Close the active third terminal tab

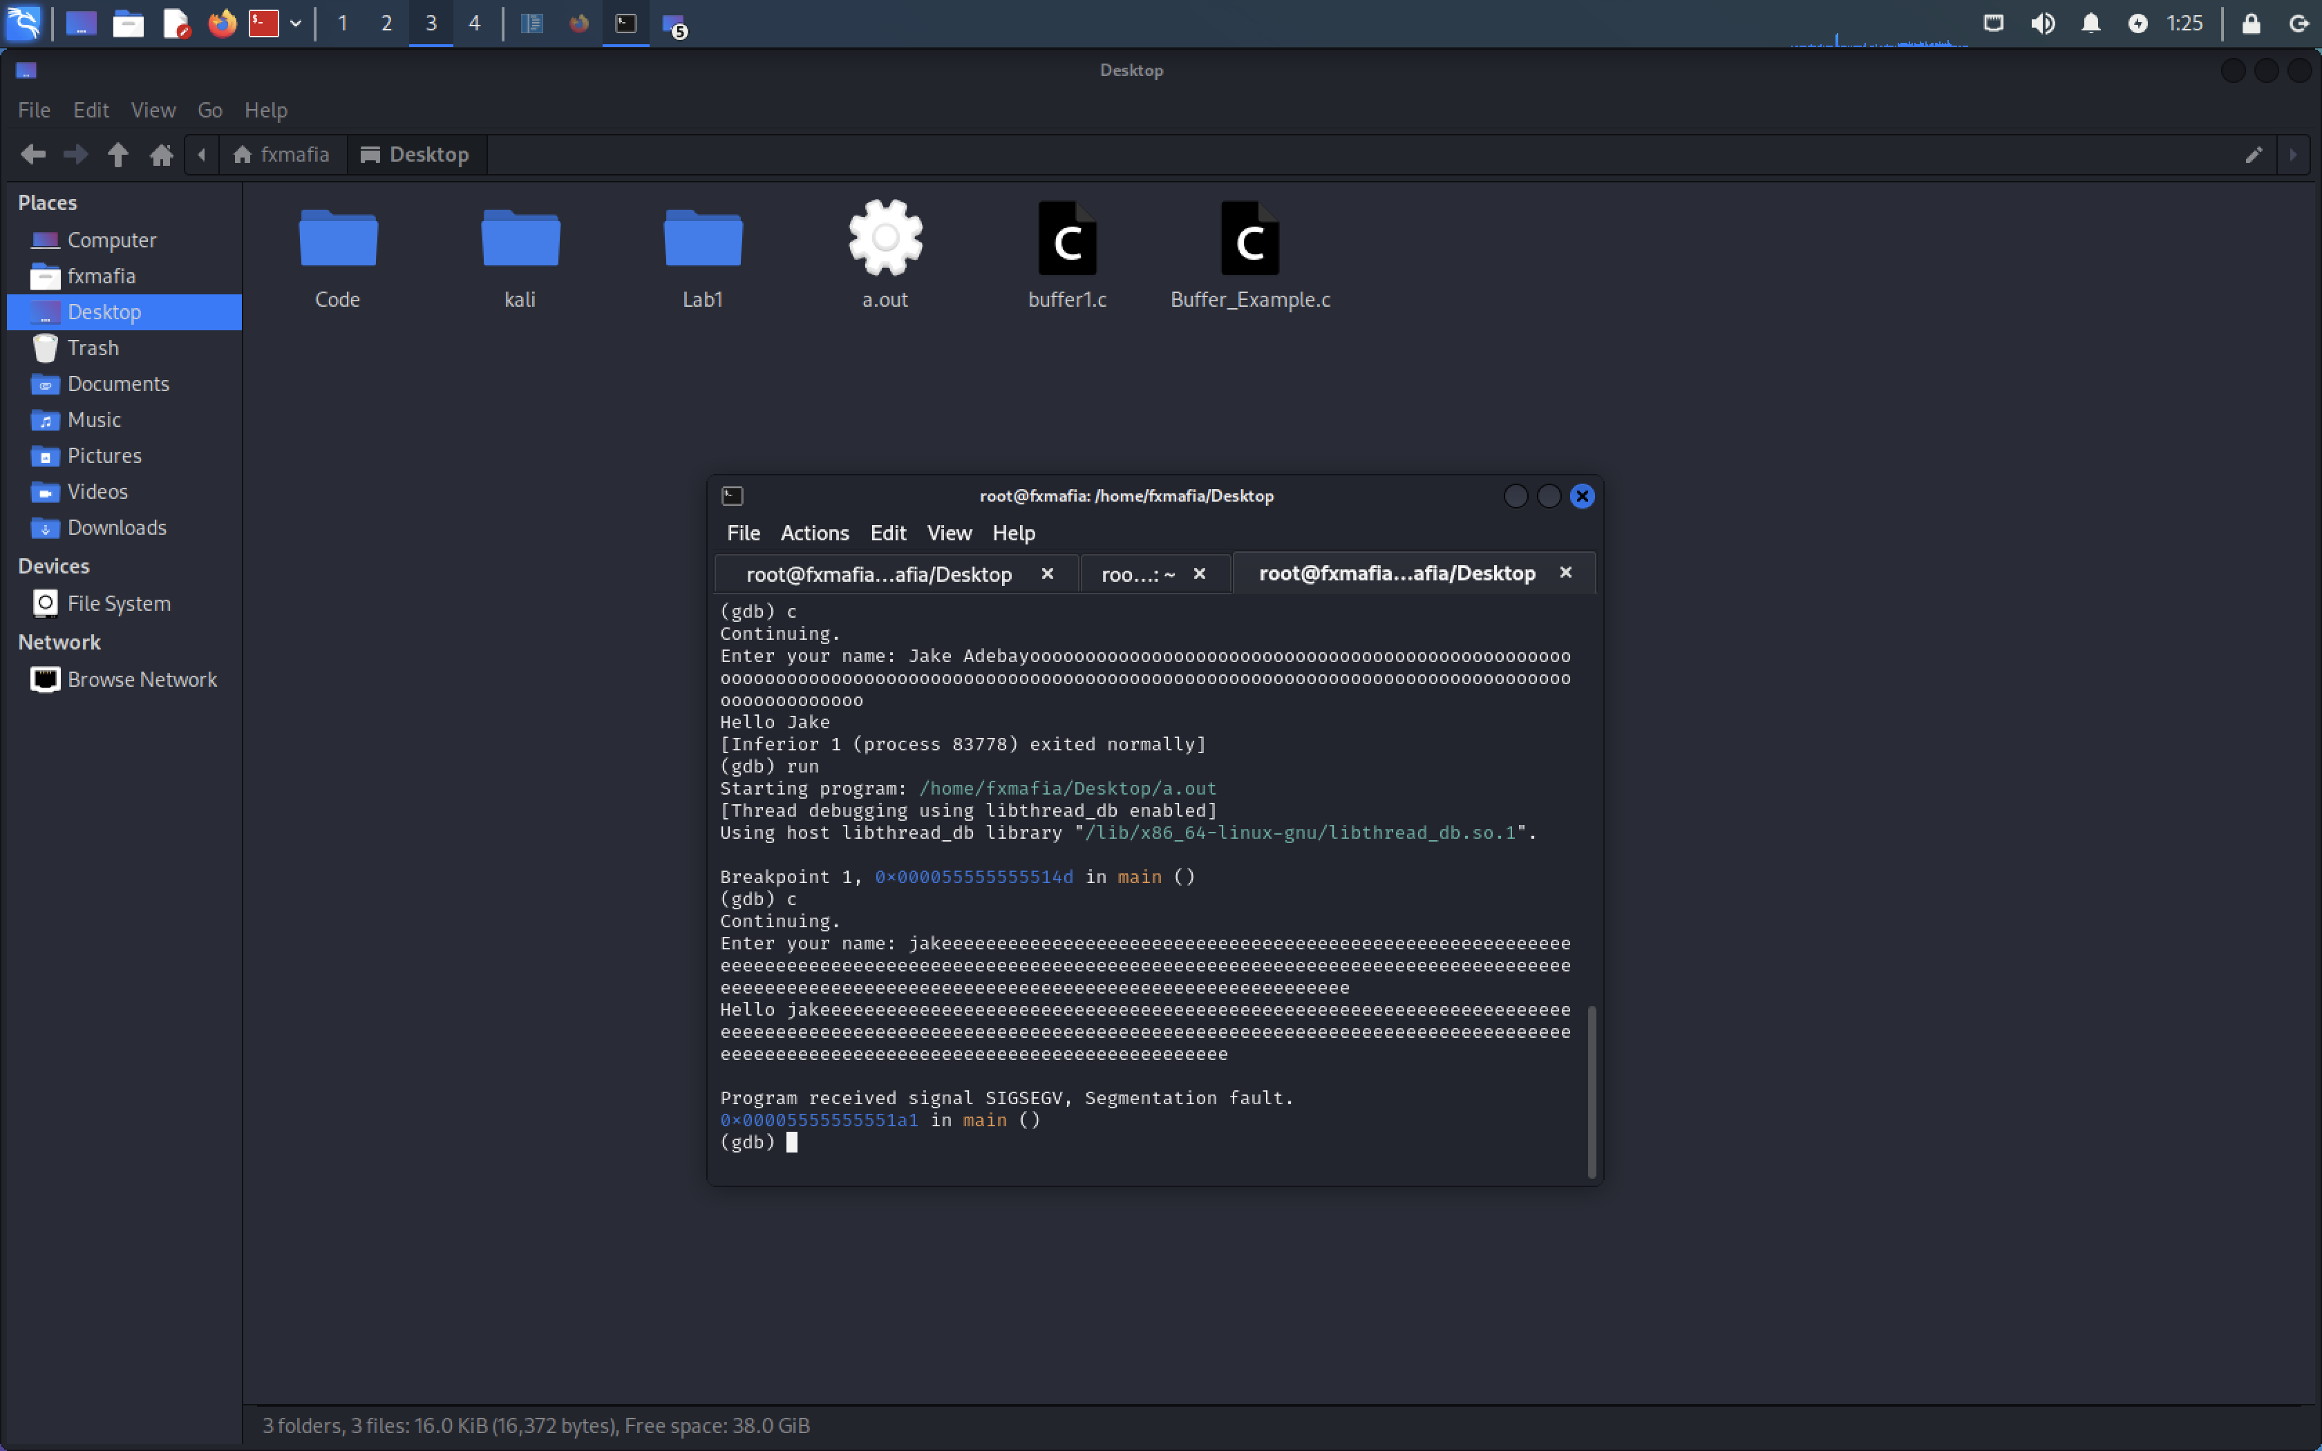(x=1566, y=572)
